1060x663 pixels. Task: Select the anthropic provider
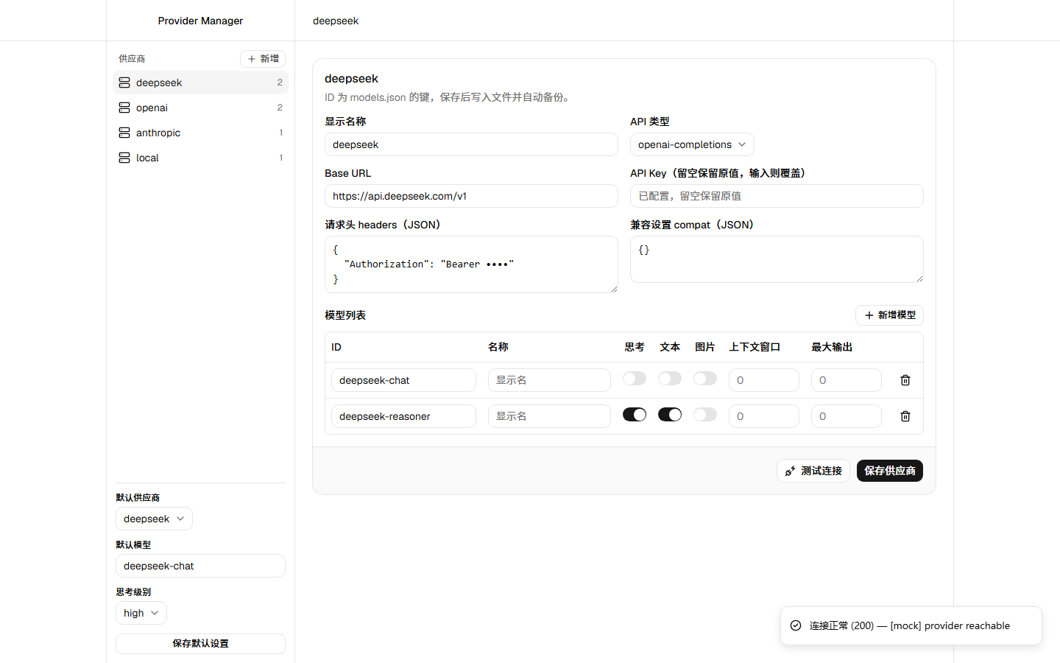tap(200, 133)
